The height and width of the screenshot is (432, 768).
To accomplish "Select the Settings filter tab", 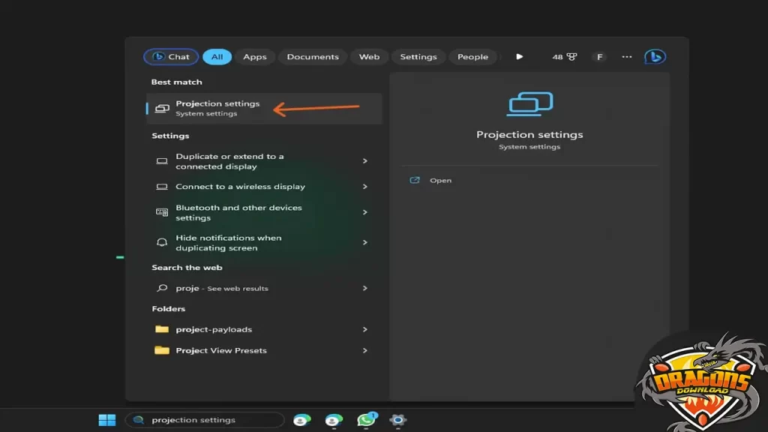I will (418, 57).
